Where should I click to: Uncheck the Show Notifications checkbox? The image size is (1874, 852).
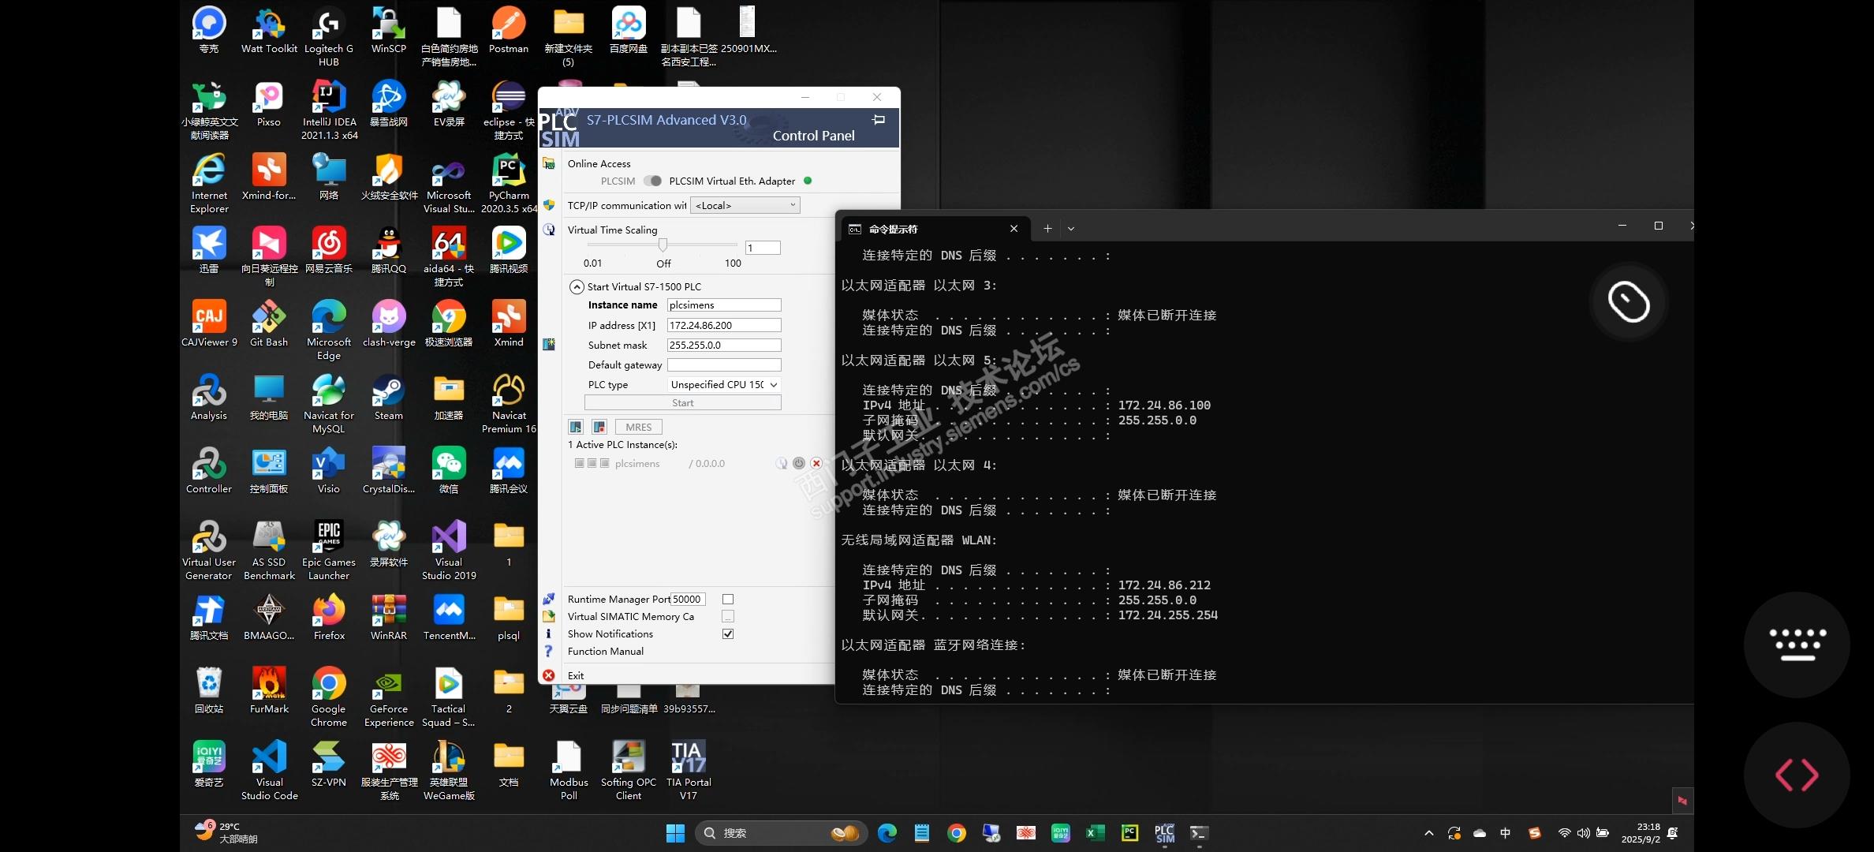(728, 633)
